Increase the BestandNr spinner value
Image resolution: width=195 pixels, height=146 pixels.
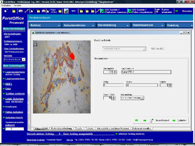115,71
